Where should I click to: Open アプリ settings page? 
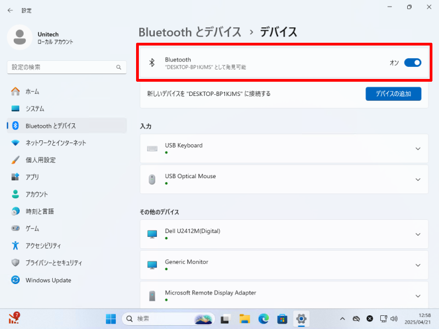[66, 177]
